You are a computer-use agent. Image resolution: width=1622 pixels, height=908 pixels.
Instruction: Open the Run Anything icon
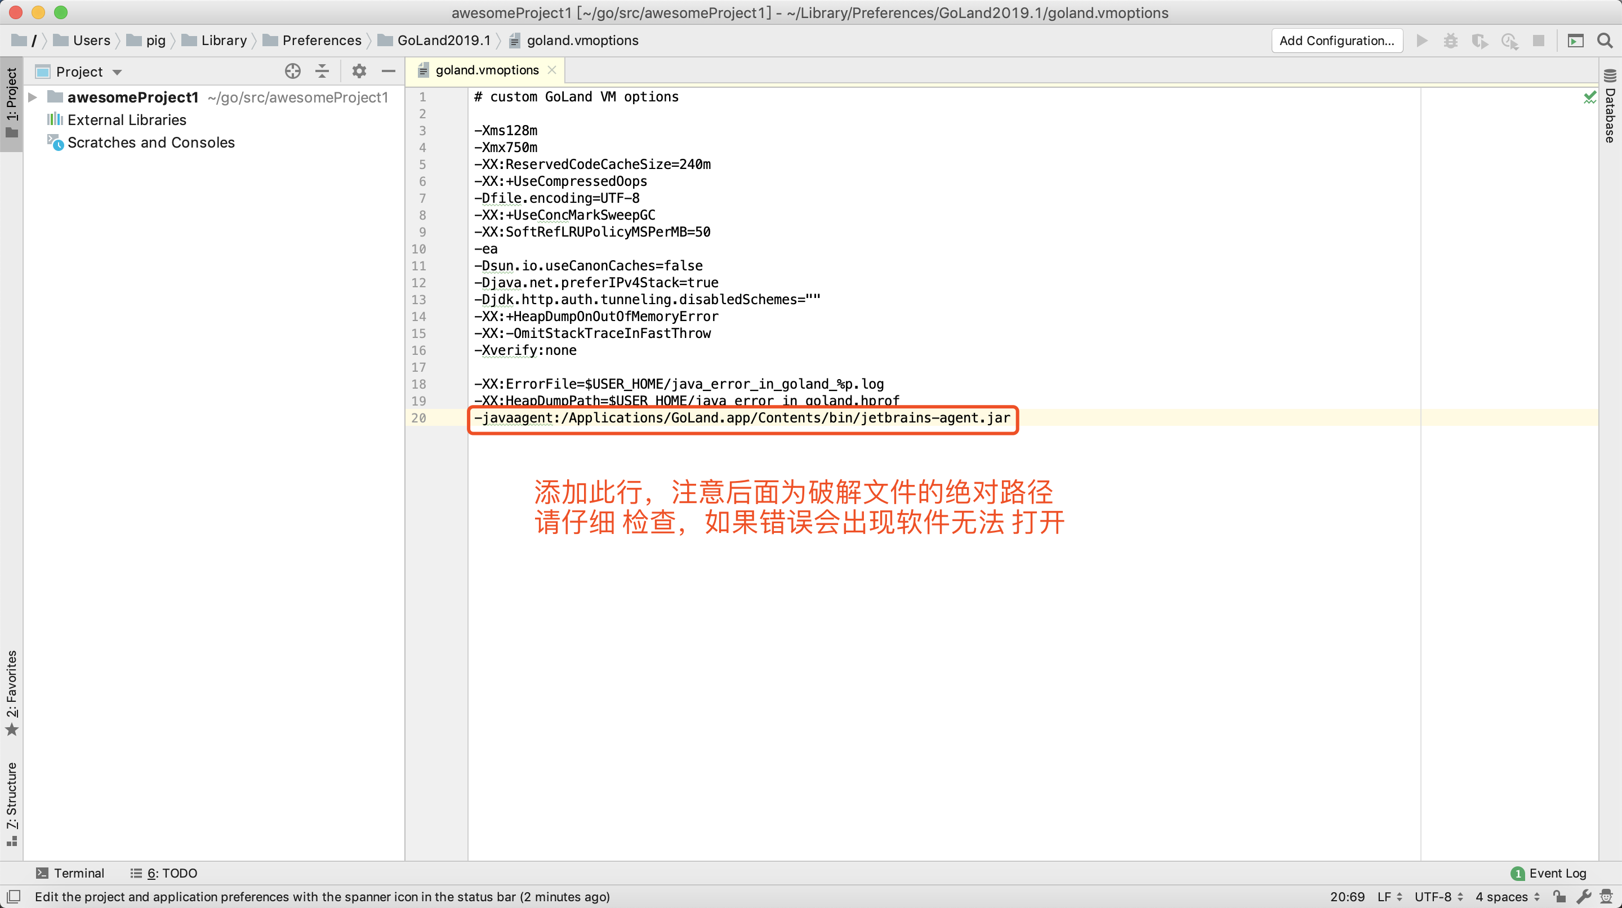pos(1575,41)
